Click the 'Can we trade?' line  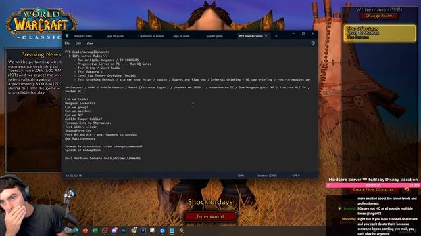[x=76, y=99]
